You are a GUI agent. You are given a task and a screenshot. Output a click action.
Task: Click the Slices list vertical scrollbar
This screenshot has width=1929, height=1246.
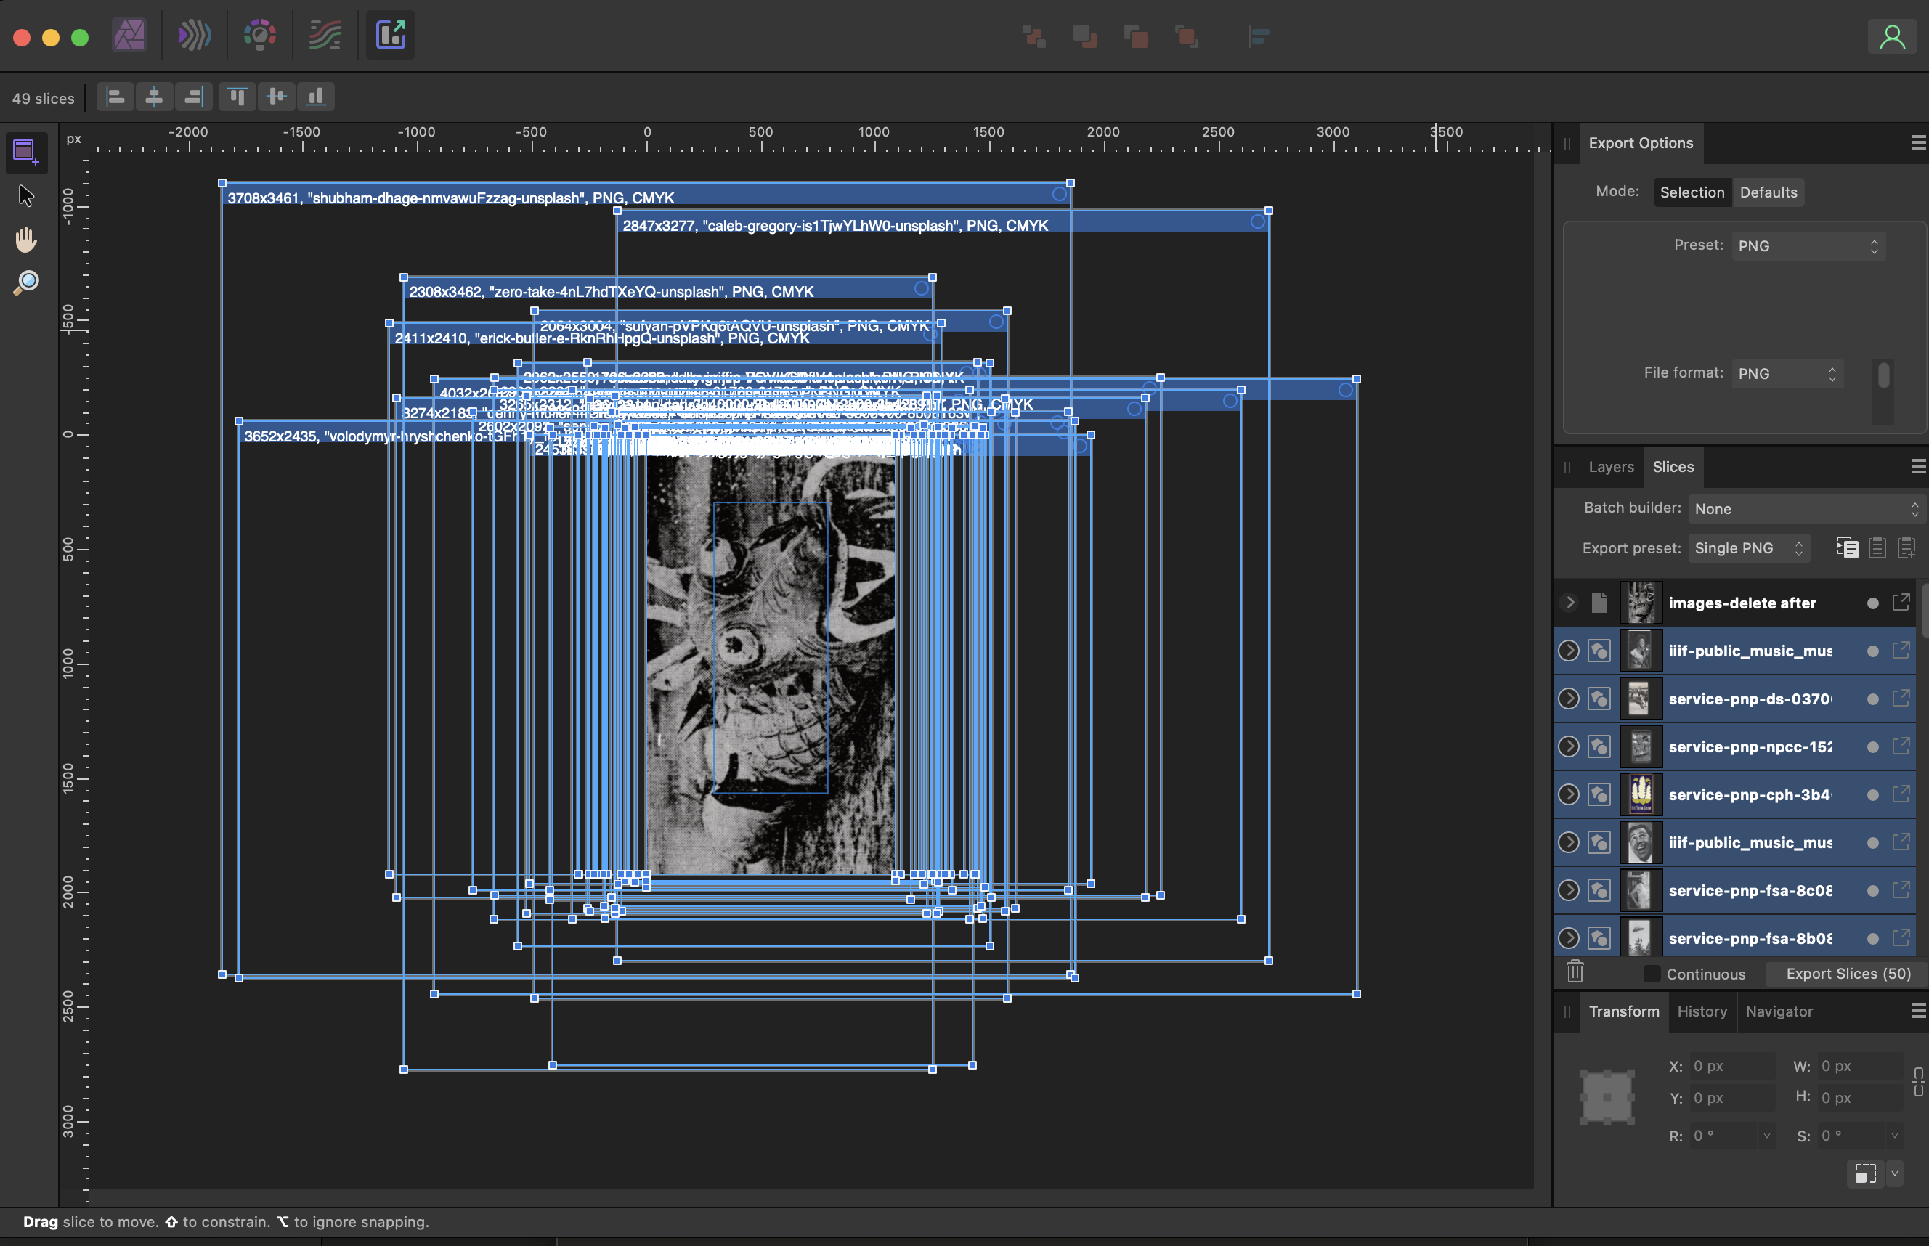[1924, 609]
